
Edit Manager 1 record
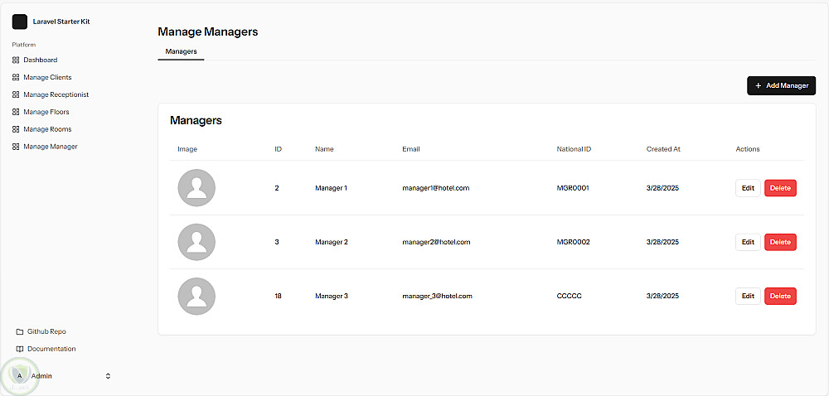tap(748, 188)
